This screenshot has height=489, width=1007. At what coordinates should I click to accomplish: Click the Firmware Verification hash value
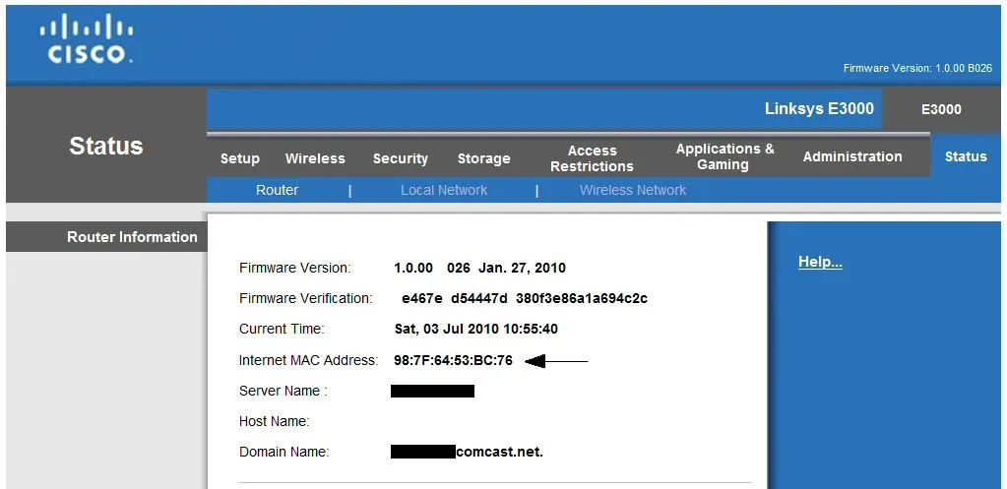point(524,298)
